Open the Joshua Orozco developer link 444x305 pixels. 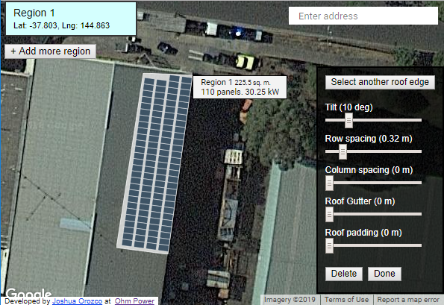tap(77, 301)
